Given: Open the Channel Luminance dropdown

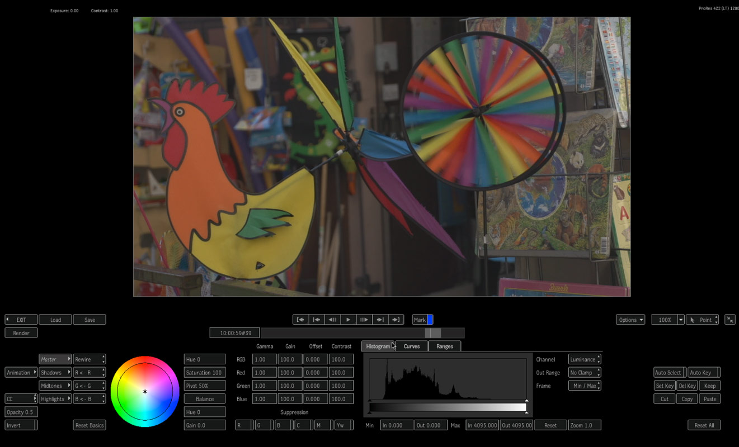Looking at the screenshot, I should click(x=585, y=359).
